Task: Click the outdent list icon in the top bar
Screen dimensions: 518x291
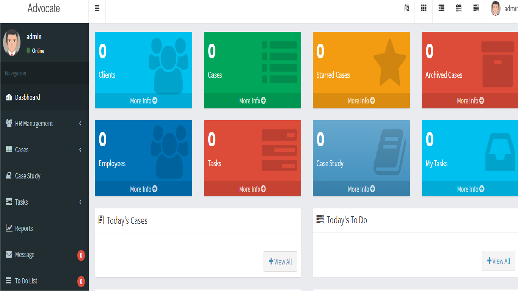Action: pyautogui.click(x=441, y=8)
